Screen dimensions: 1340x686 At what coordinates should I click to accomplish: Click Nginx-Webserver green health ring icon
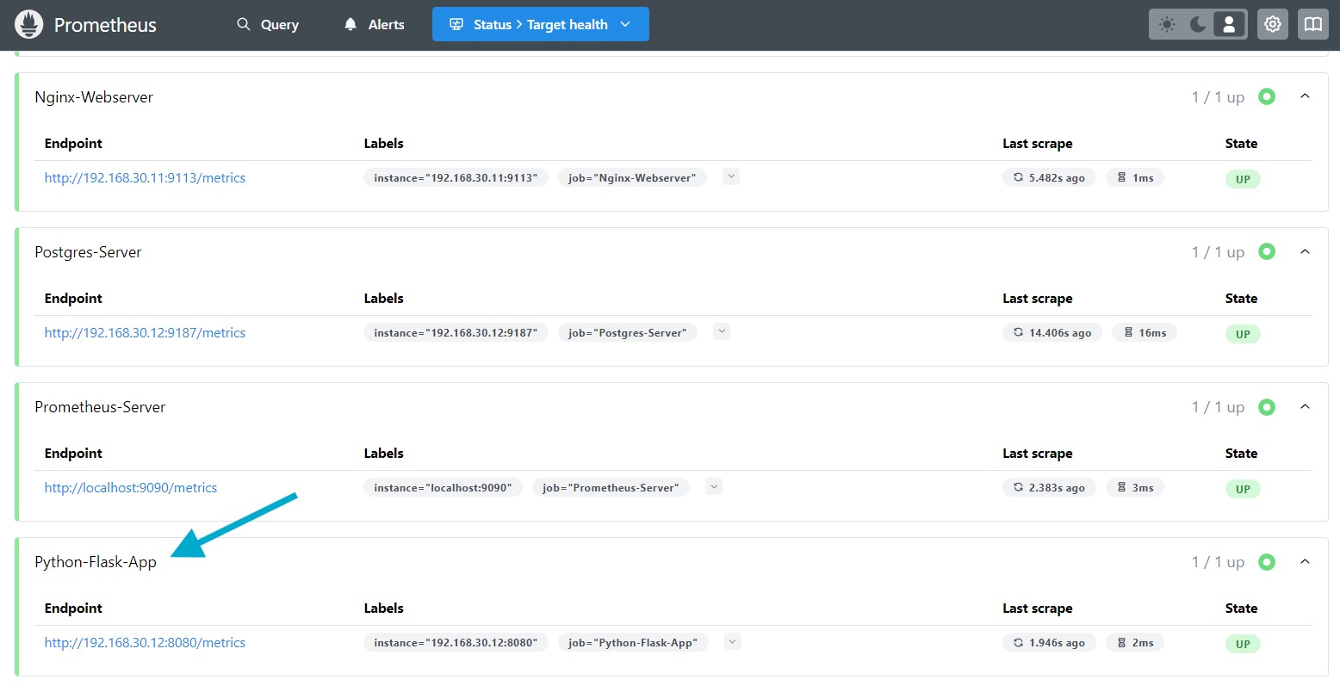[x=1267, y=96]
